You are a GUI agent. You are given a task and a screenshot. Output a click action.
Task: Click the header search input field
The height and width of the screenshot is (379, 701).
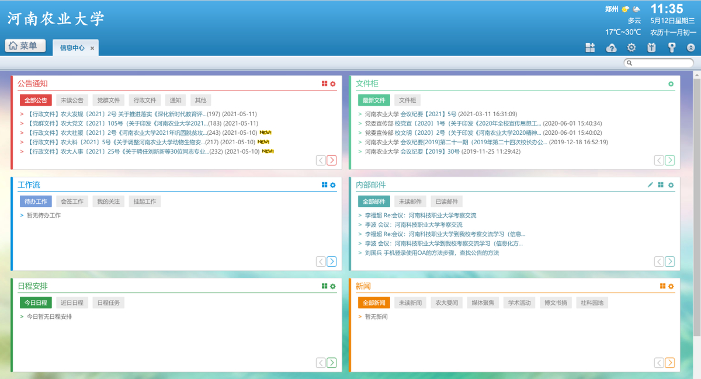coord(659,63)
